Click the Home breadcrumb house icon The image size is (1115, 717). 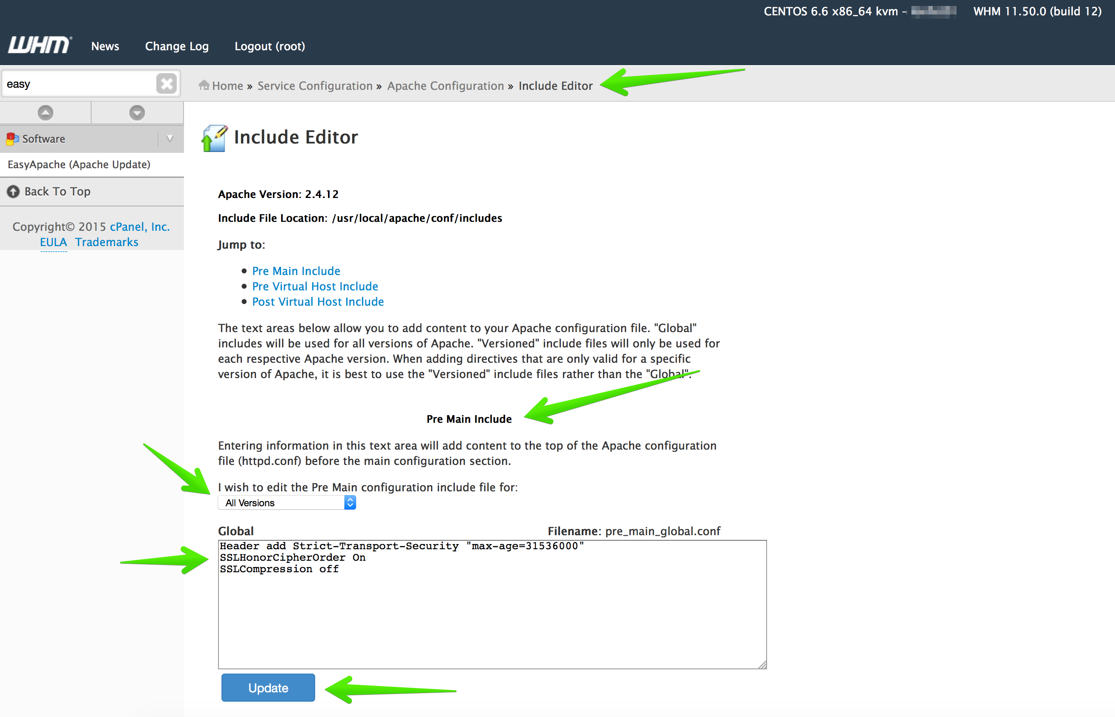click(x=204, y=85)
